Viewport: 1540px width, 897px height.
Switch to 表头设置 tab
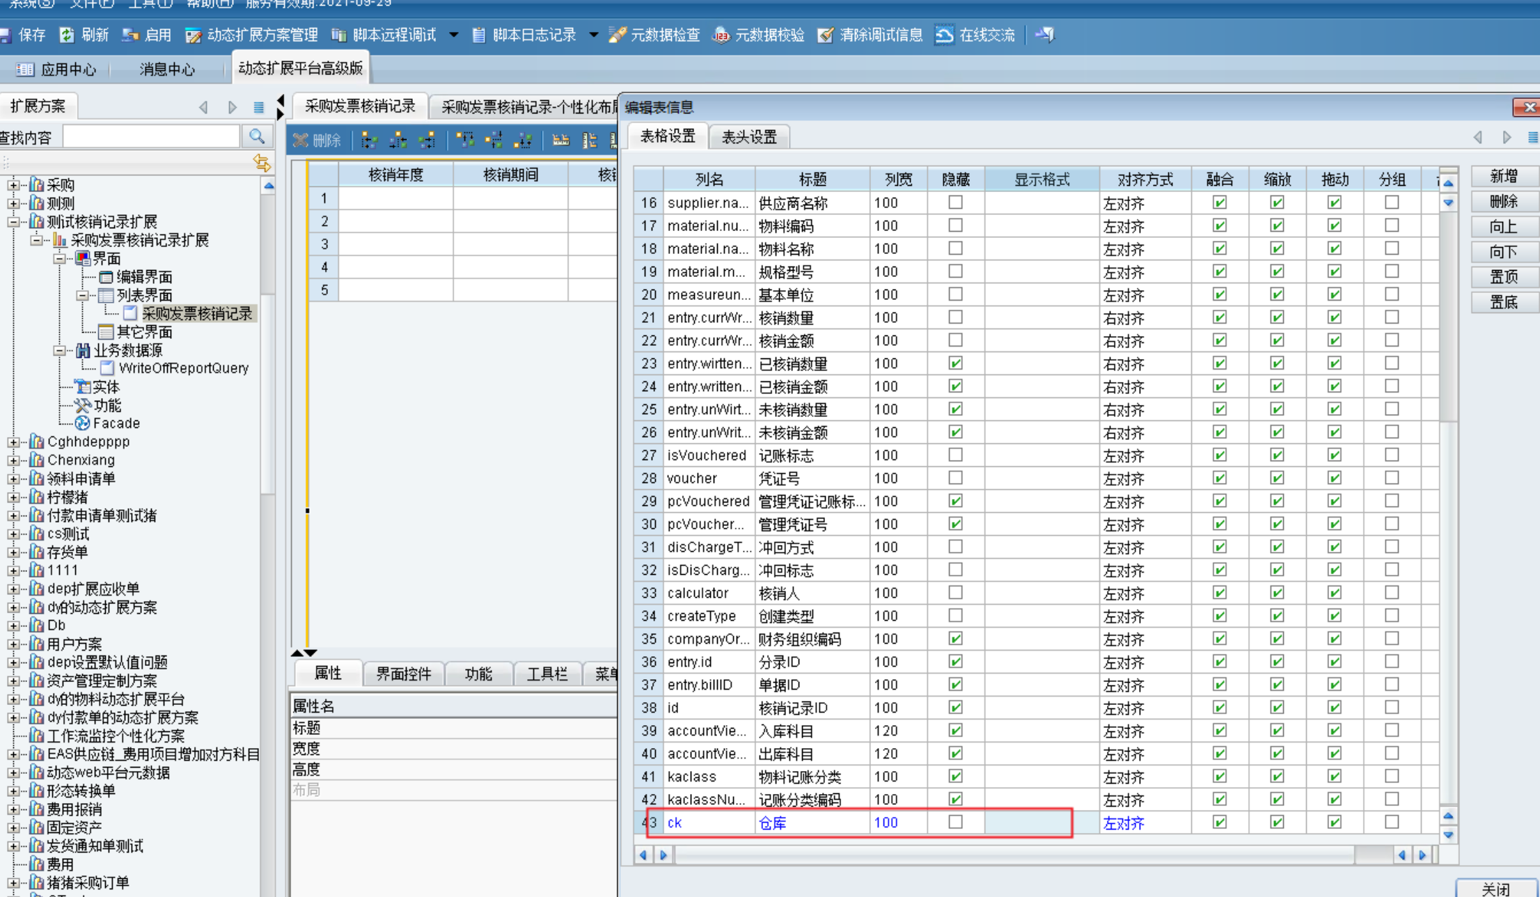coord(749,136)
